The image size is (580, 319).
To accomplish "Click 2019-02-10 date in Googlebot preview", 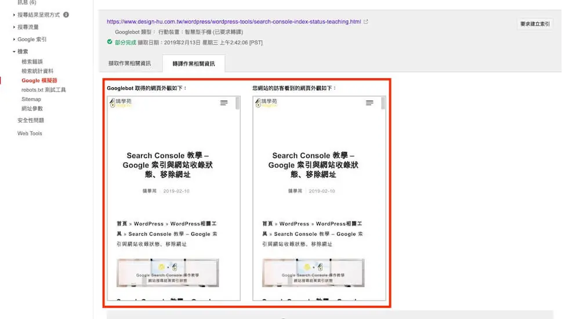I will click(x=176, y=191).
